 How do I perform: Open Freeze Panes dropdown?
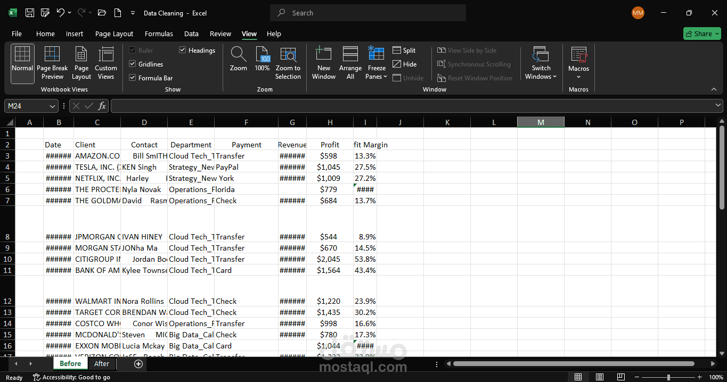pos(377,63)
